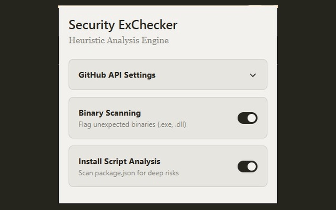
Task: Click blank popup area below Install Script card
Action: coord(168,195)
